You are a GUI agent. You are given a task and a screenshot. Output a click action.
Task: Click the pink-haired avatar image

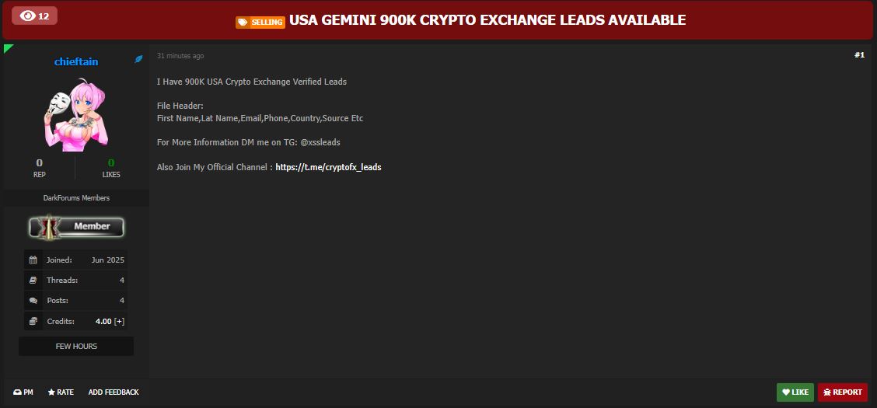coord(76,115)
